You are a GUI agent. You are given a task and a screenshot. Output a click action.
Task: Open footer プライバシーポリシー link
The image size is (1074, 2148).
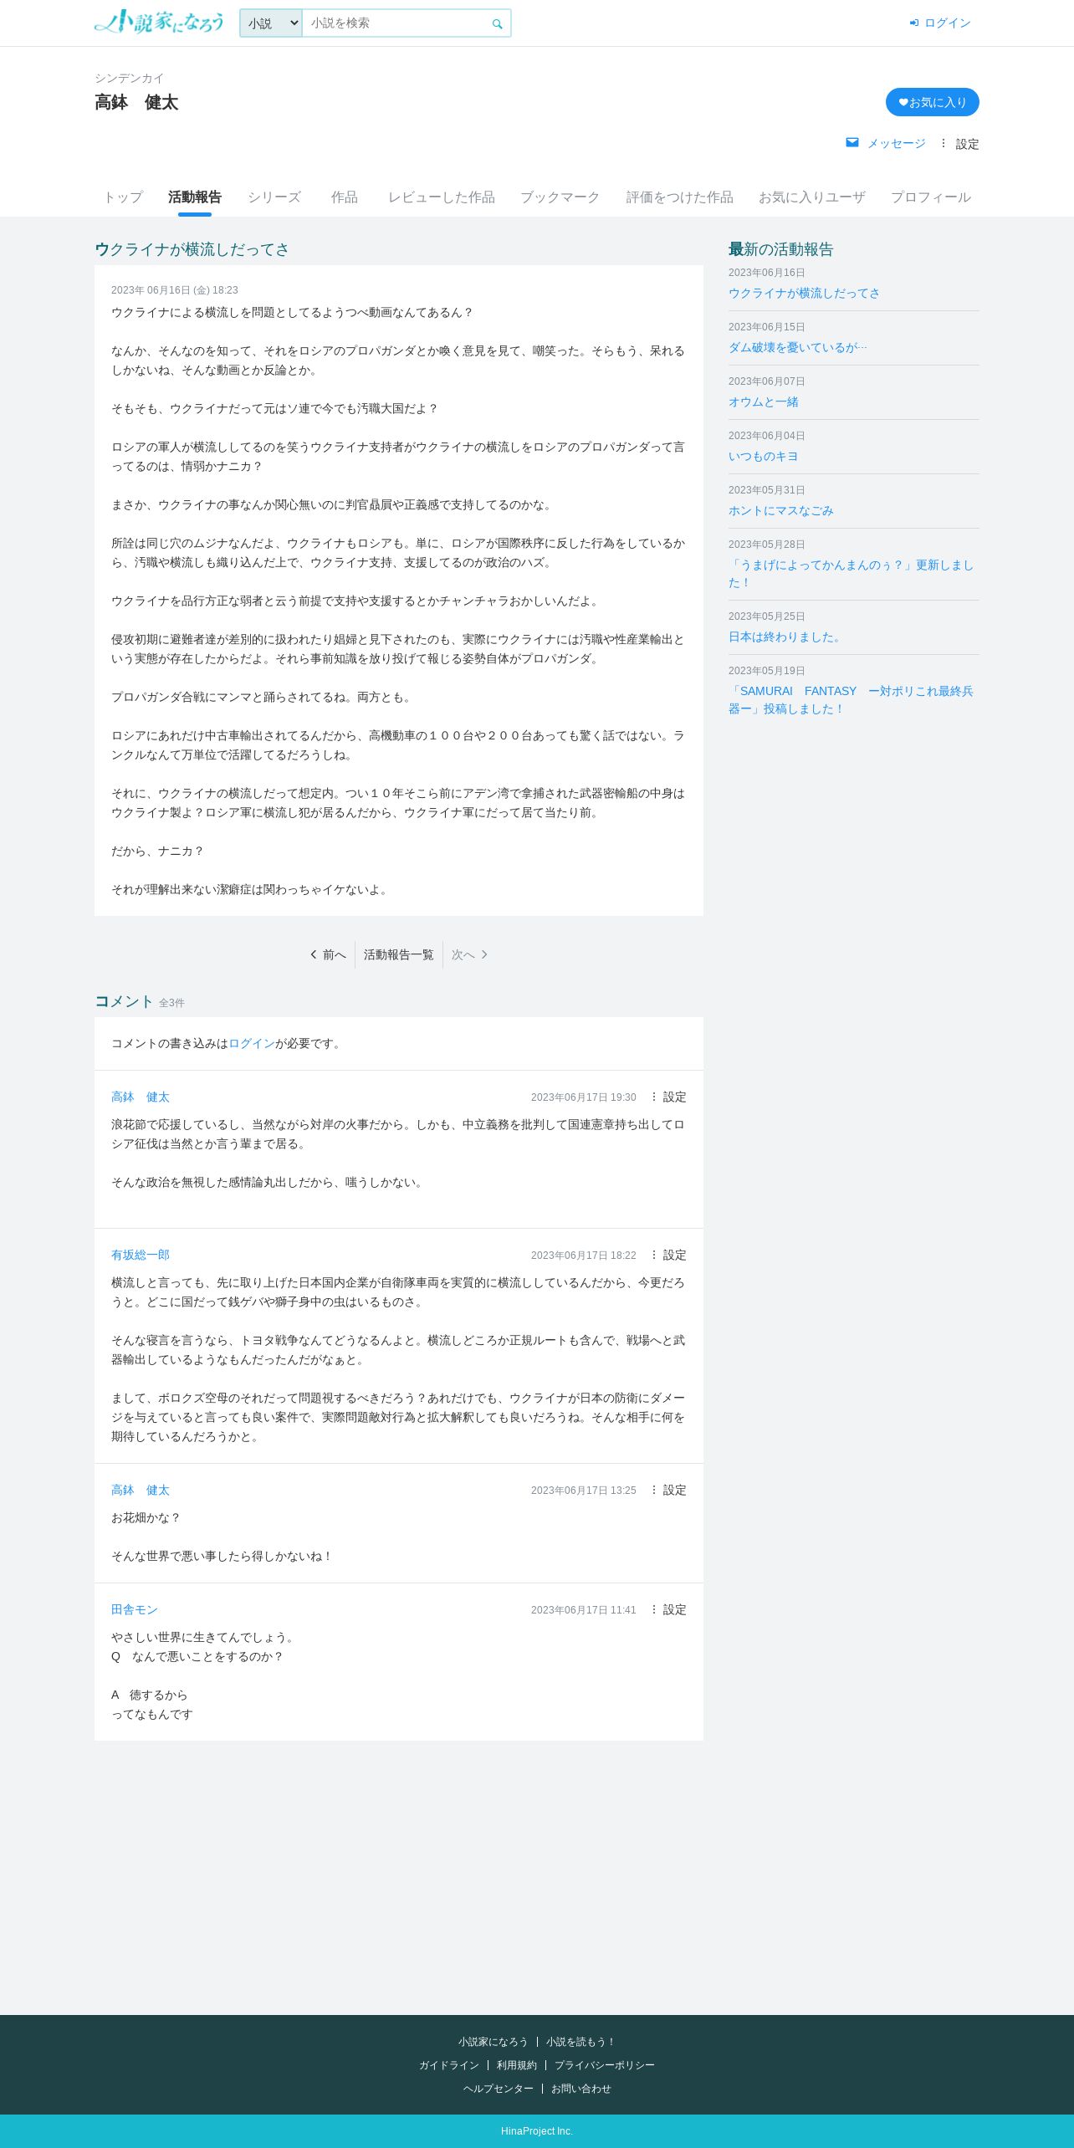click(605, 2065)
